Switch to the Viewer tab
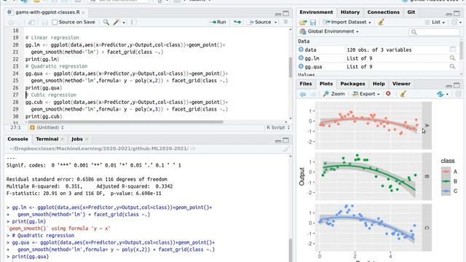The width and height of the screenshot is (466, 262). click(x=401, y=84)
